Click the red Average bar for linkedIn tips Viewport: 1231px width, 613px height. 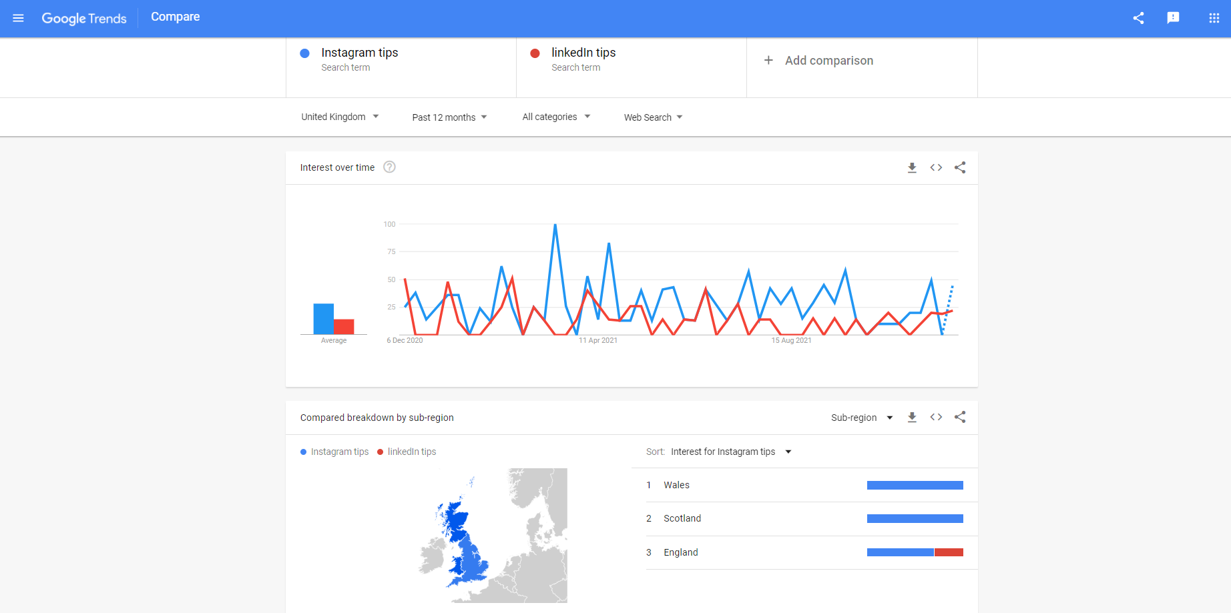tap(344, 327)
